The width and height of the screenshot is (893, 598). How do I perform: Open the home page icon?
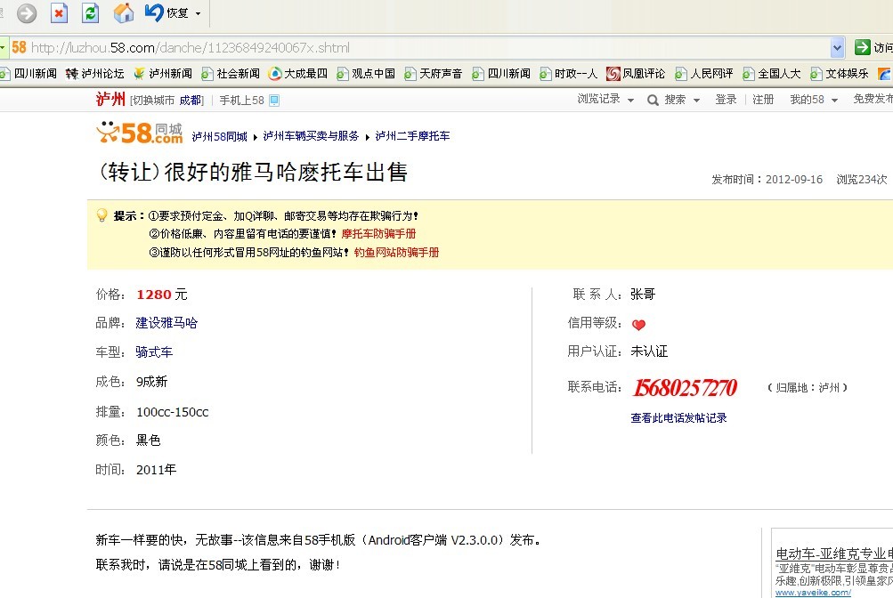click(124, 12)
